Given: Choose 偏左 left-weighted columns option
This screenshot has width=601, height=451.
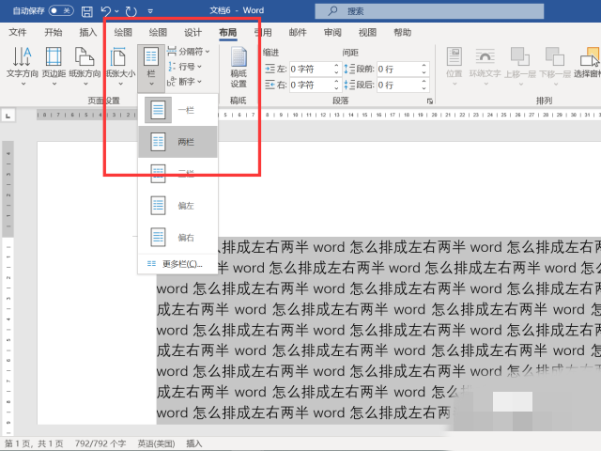Looking at the screenshot, I should pos(177,206).
